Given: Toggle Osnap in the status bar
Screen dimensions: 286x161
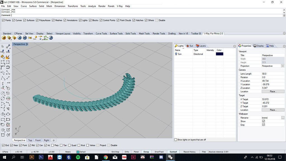Looking at the screenshot, I should (x=146, y=151).
